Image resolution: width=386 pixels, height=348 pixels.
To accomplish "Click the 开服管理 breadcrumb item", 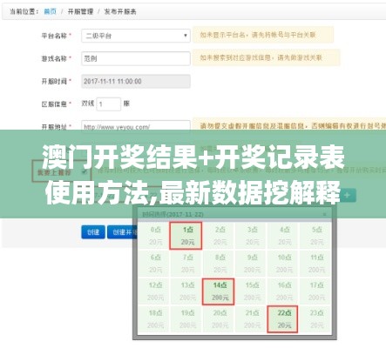I will [80, 11].
